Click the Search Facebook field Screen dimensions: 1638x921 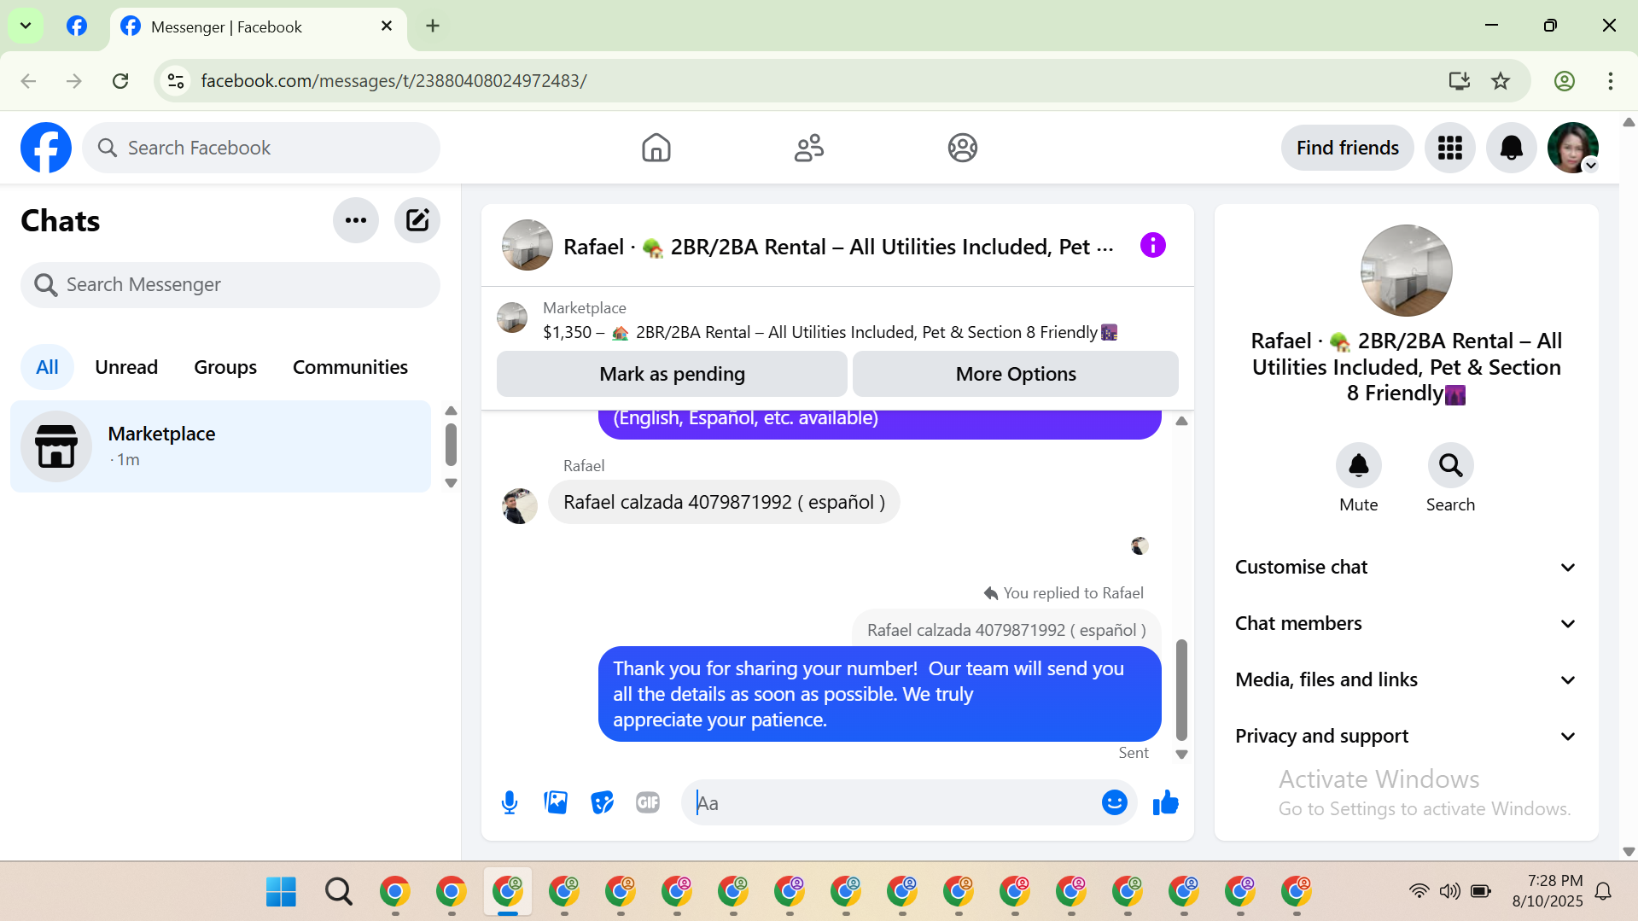[x=261, y=148]
